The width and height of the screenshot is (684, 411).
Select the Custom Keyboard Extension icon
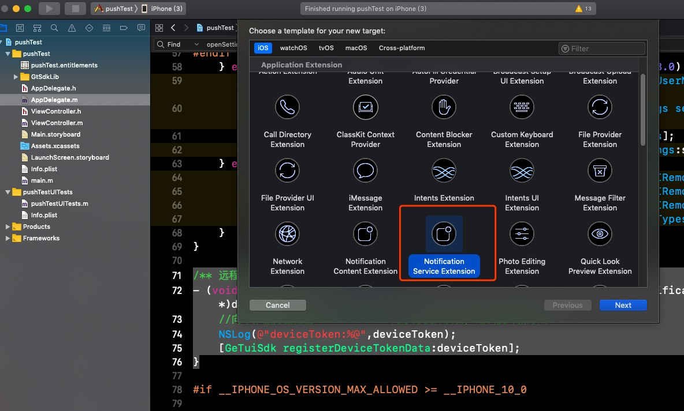point(522,107)
